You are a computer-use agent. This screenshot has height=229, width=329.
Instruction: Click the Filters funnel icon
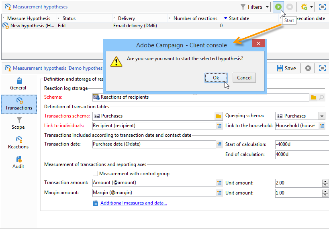(243, 7)
